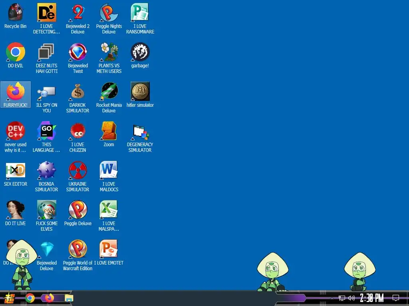Screen dimensions: 409x306
Task: Open File Explorer from the taskbar
Action: tap(69, 298)
